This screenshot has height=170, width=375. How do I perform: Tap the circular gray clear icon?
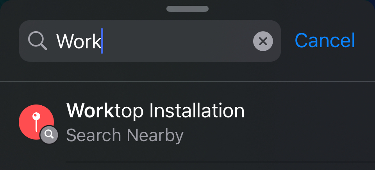263,41
